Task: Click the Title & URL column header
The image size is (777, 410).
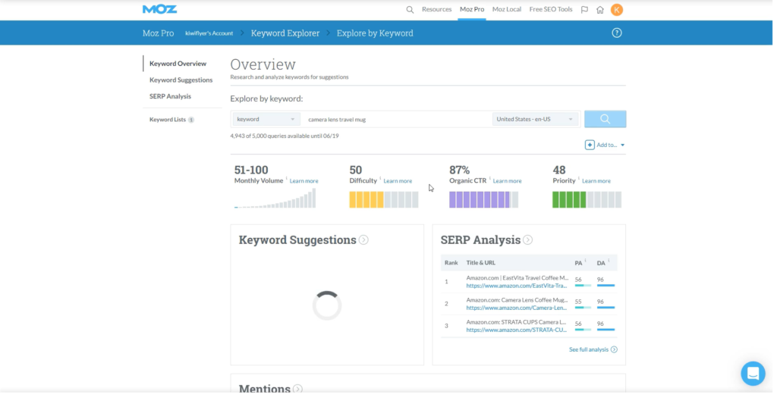Action: tap(480, 263)
